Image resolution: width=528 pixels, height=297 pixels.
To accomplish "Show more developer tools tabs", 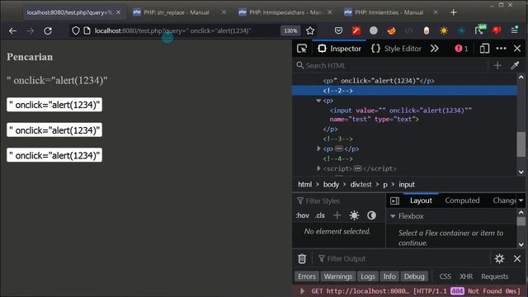I will pos(435,49).
